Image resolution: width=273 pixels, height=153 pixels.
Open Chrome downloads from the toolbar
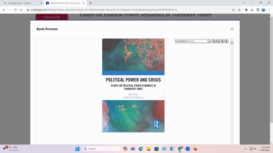252,10
